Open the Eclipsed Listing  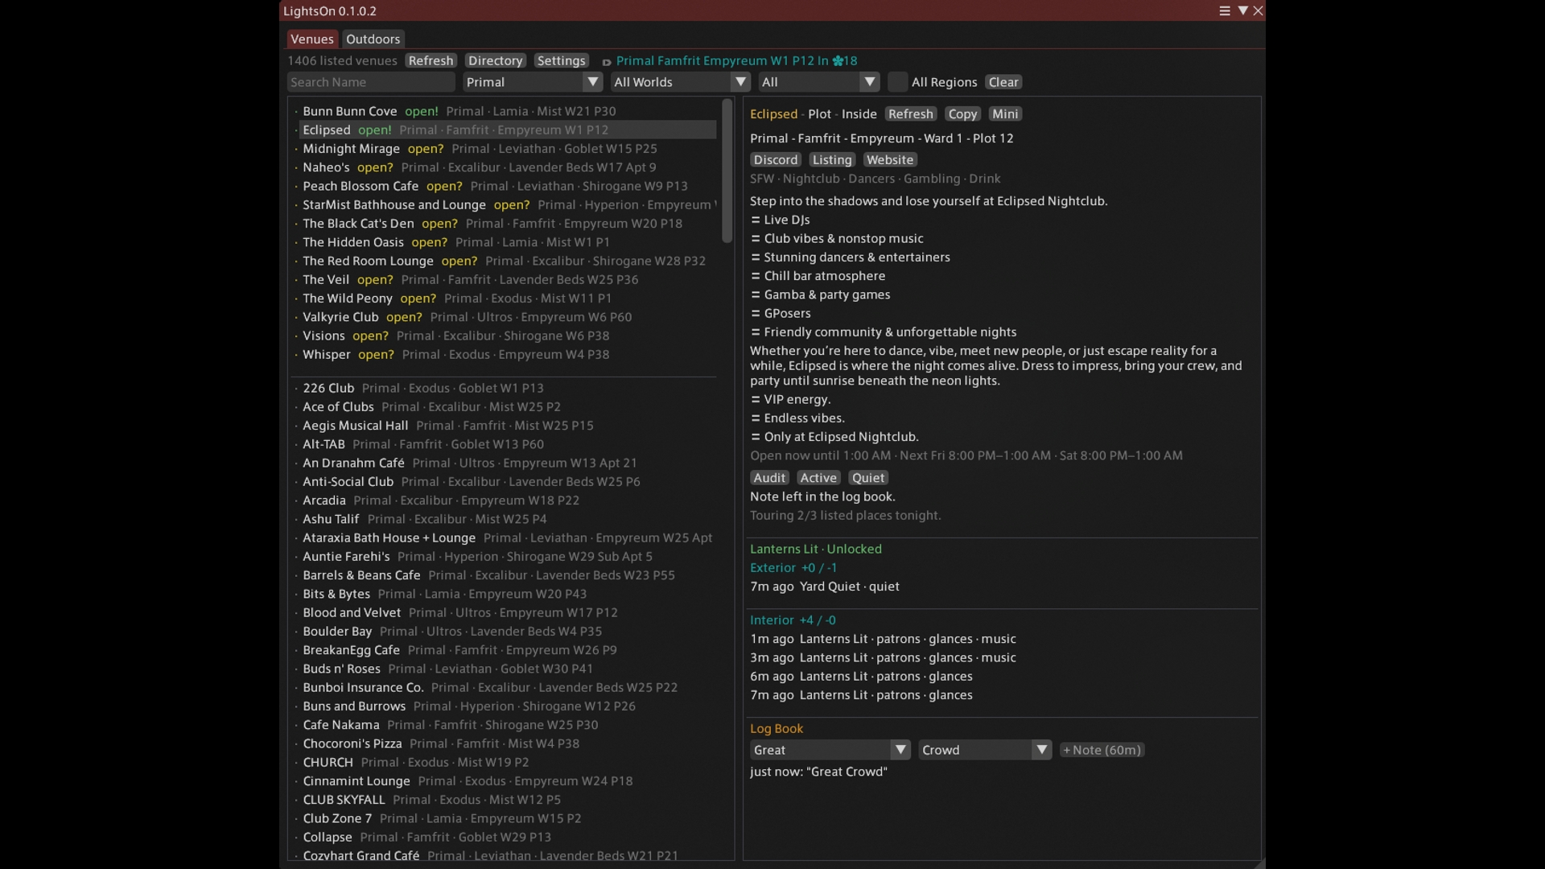point(832,160)
